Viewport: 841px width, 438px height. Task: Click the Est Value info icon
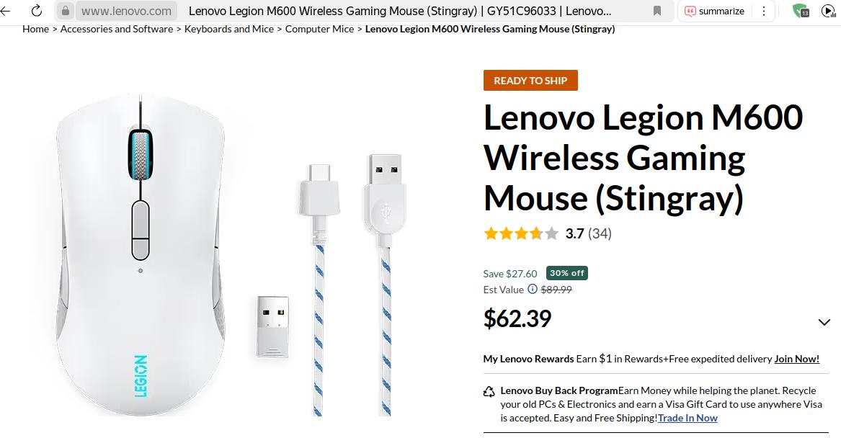(x=533, y=289)
